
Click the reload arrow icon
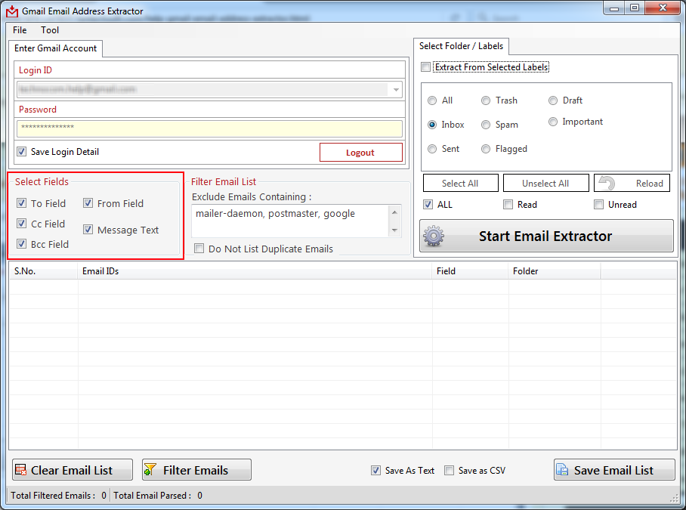(607, 183)
